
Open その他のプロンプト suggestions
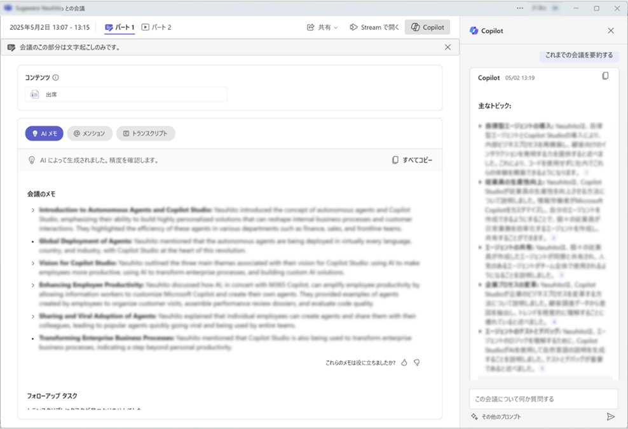tap(496, 416)
